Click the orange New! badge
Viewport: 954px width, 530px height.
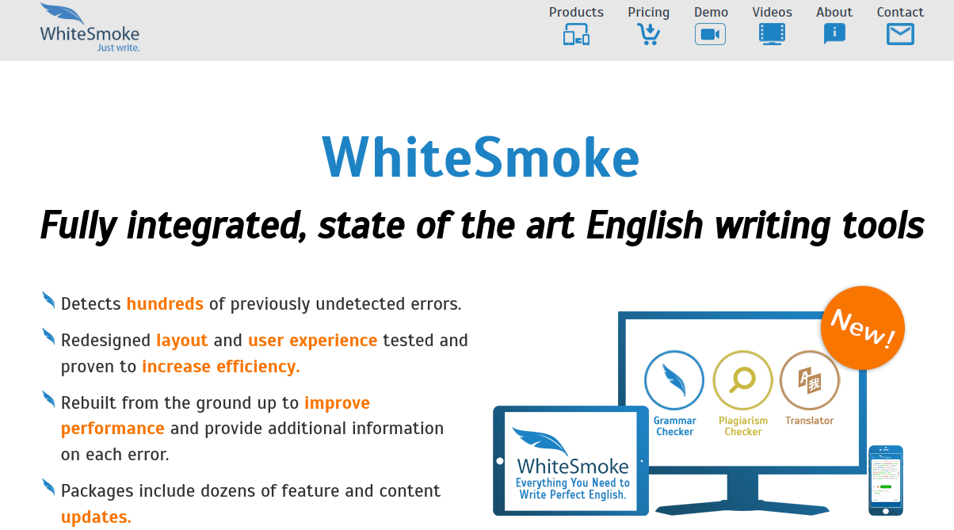click(x=862, y=328)
